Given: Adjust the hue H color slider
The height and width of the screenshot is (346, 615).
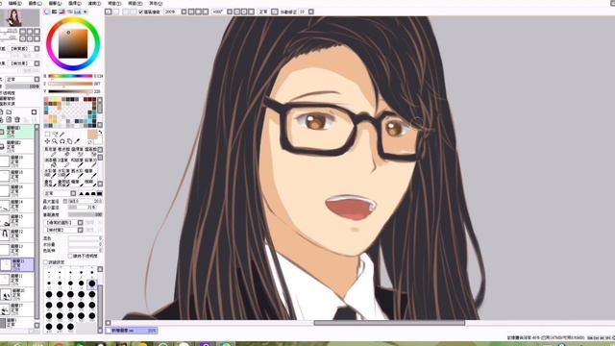Looking at the screenshot, I should [70, 76].
